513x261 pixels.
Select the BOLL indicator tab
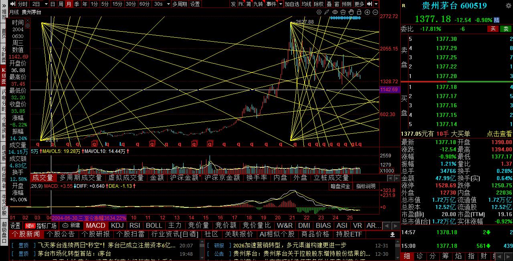(154, 225)
